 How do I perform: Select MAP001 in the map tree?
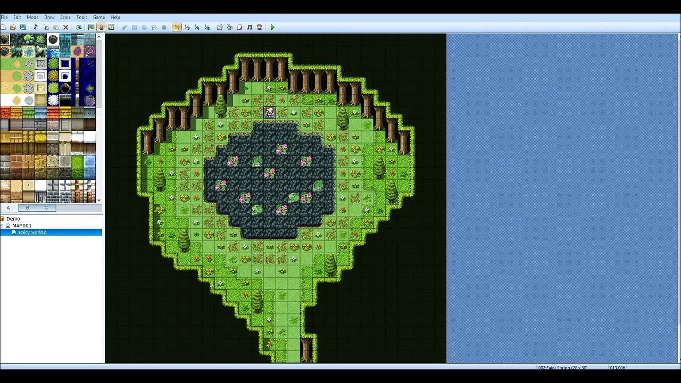[22, 226]
